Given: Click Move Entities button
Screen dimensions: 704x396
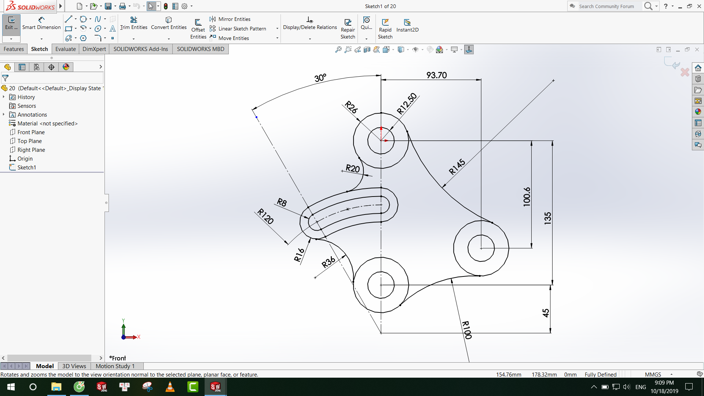Looking at the screenshot, I should click(229, 38).
